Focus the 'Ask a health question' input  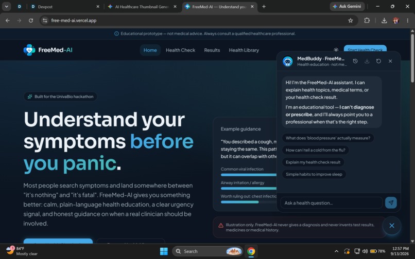(x=332, y=202)
